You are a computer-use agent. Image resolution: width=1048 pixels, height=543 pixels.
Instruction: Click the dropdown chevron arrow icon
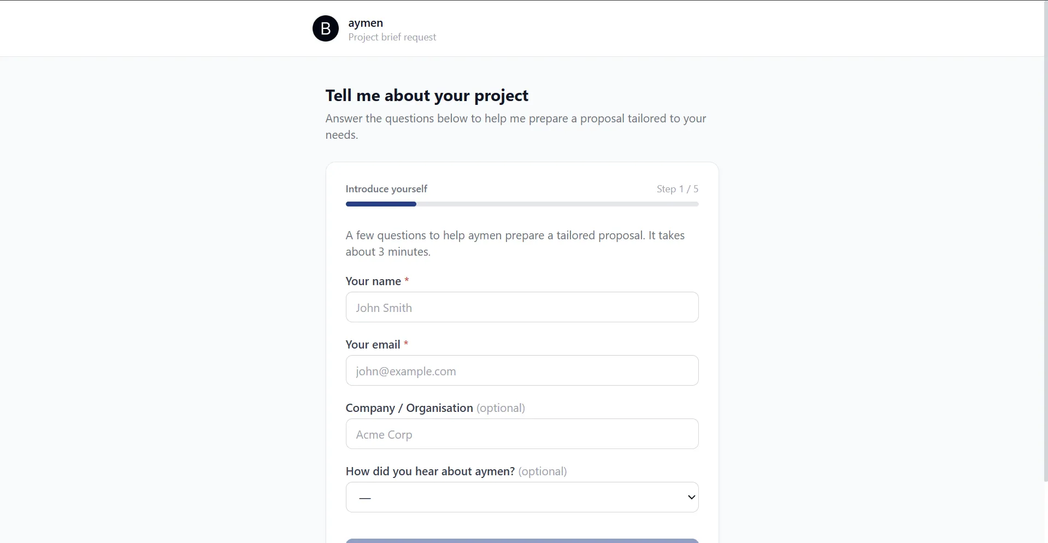tap(691, 497)
